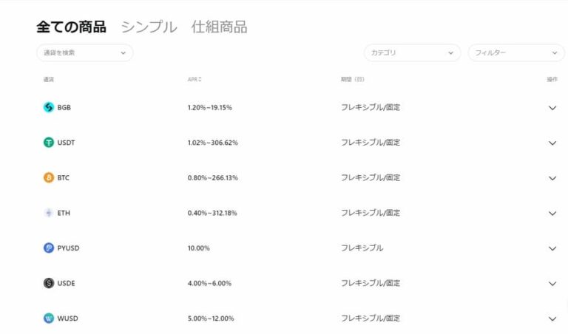Click the WUSD coin icon
Image resolution: width=568 pixels, height=334 pixels.
click(x=49, y=318)
